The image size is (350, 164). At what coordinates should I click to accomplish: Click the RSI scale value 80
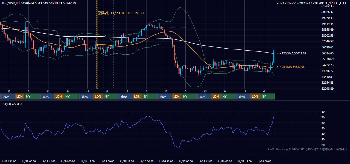[323, 112]
